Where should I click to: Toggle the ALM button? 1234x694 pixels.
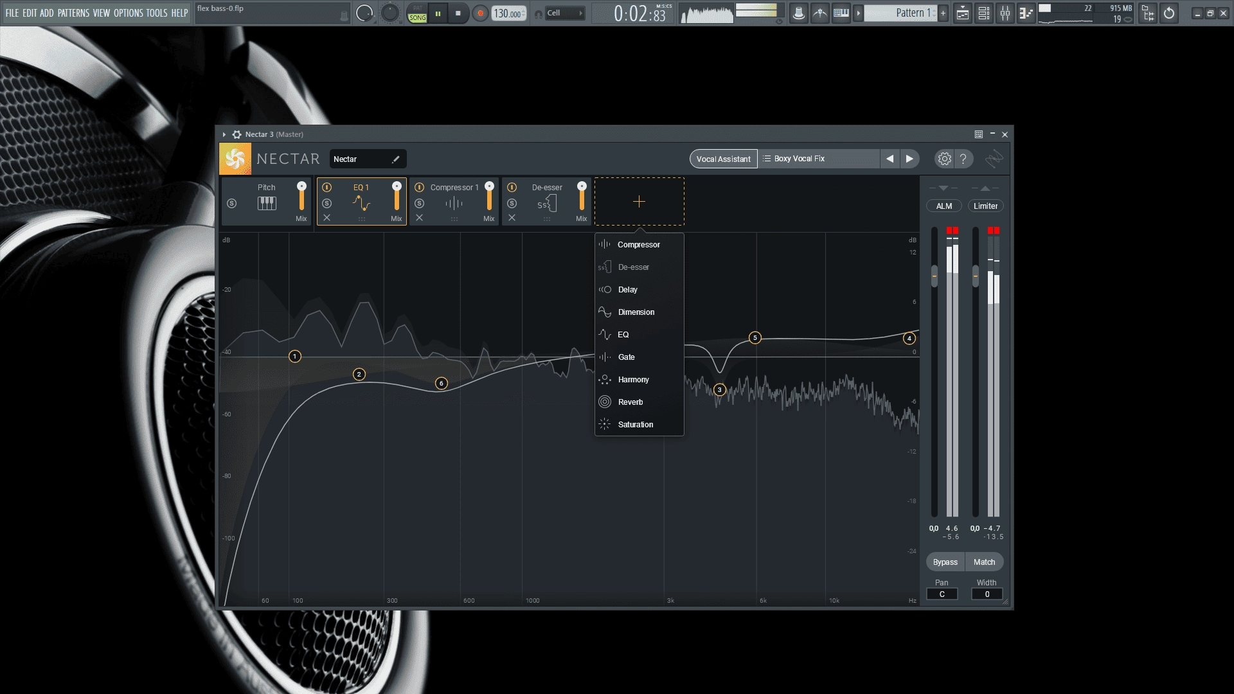[944, 206]
